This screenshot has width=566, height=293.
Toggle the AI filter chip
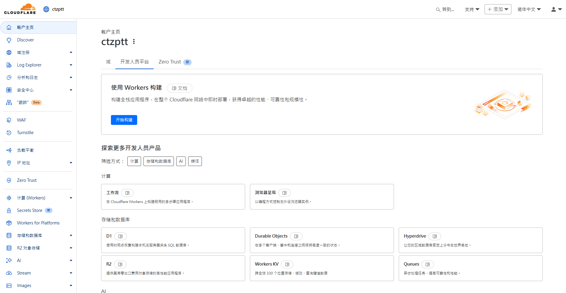[x=181, y=161]
